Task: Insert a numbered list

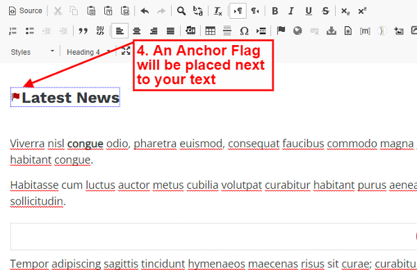Action: (13, 31)
